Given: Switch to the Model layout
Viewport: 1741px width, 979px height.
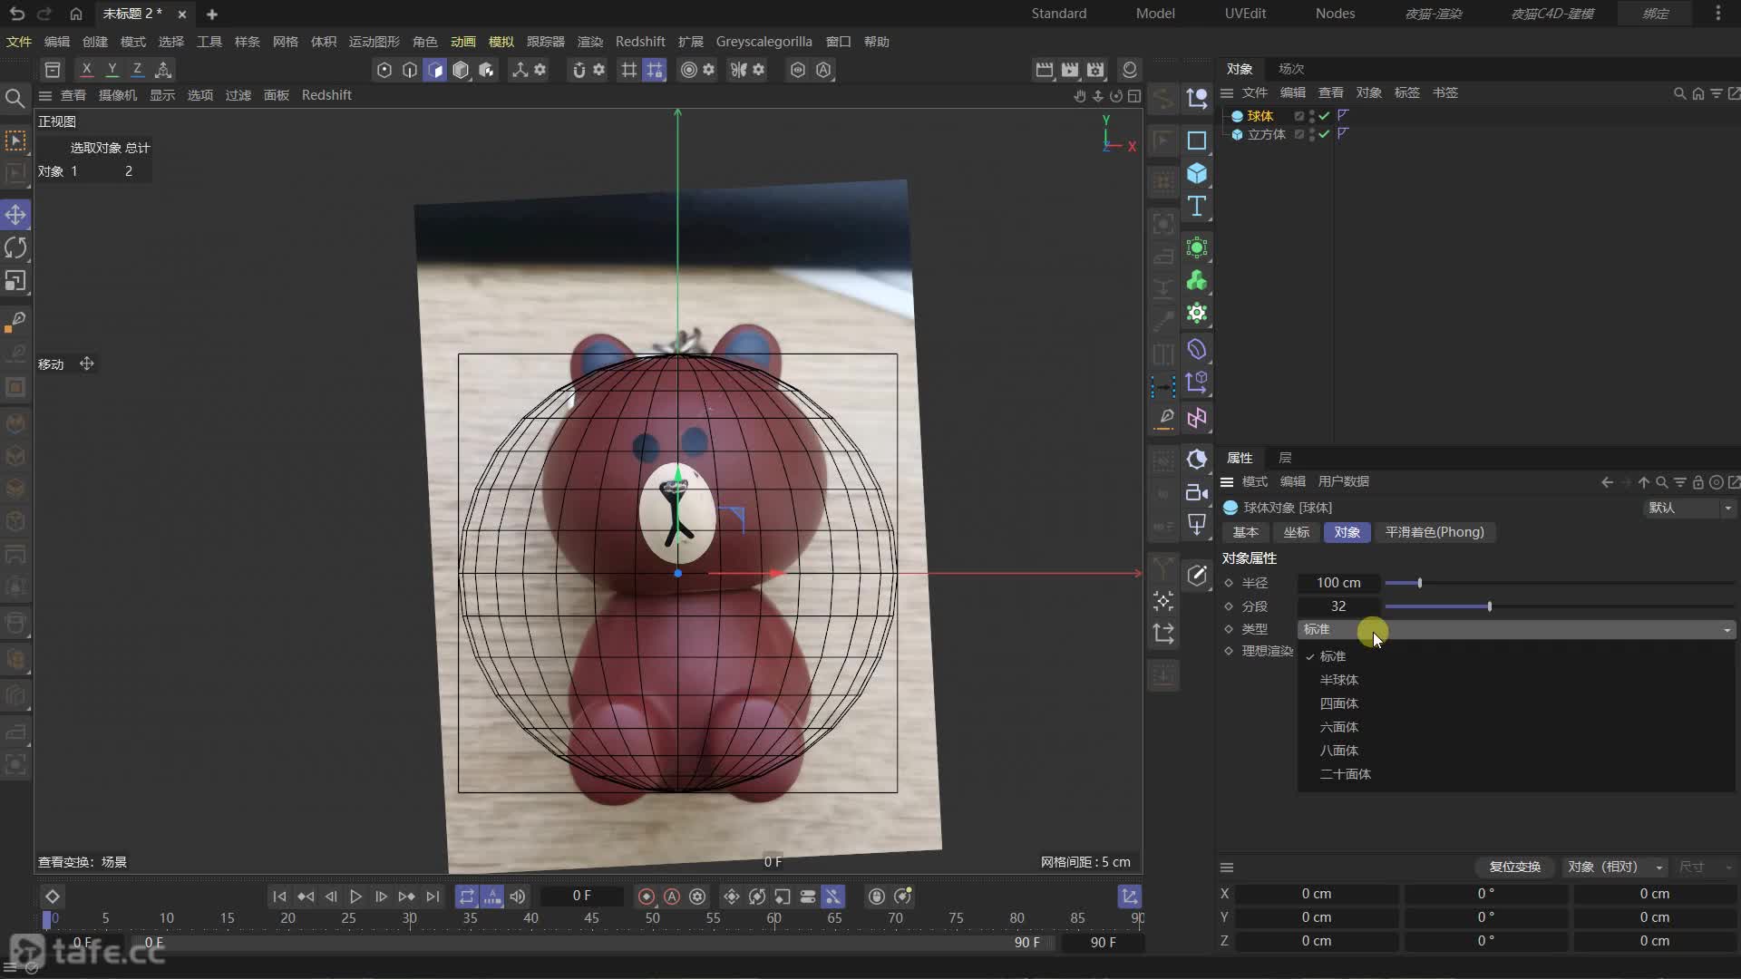Looking at the screenshot, I should tap(1155, 14).
